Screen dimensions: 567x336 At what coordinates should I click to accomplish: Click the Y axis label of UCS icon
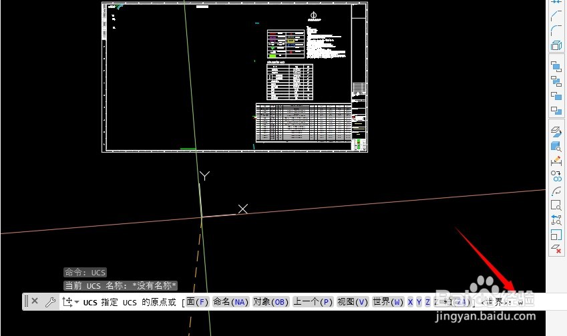click(204, 176)
